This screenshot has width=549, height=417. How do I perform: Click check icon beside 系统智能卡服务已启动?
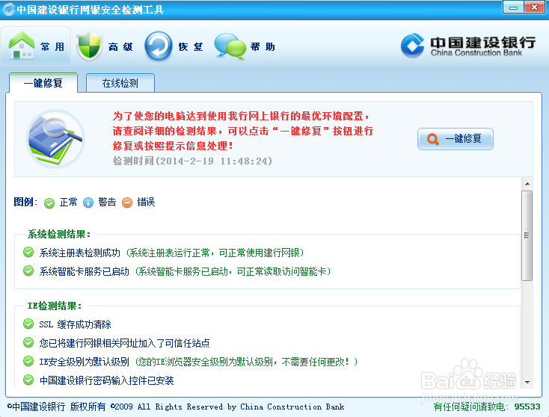pyautogui.click(x=28, y=271)
